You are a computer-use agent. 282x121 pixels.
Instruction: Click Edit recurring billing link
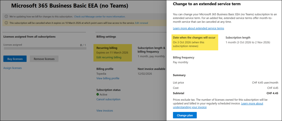[109, 57]
